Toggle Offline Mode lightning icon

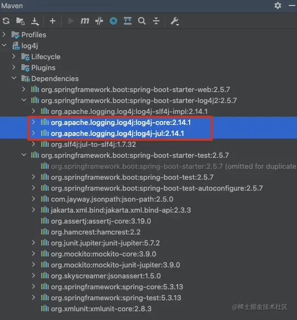(x=113, y=21)
